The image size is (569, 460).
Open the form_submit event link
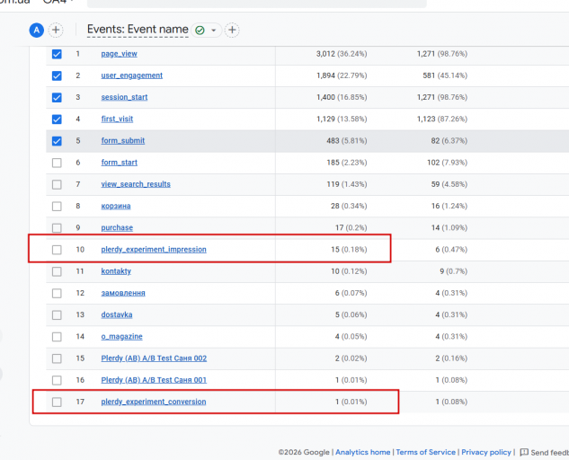122,141
